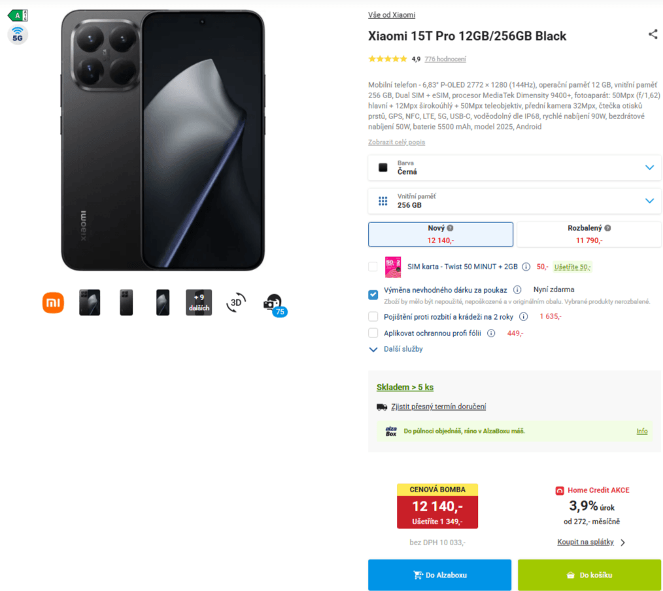Select the Nový condition tab

click(x=440, y=235)
